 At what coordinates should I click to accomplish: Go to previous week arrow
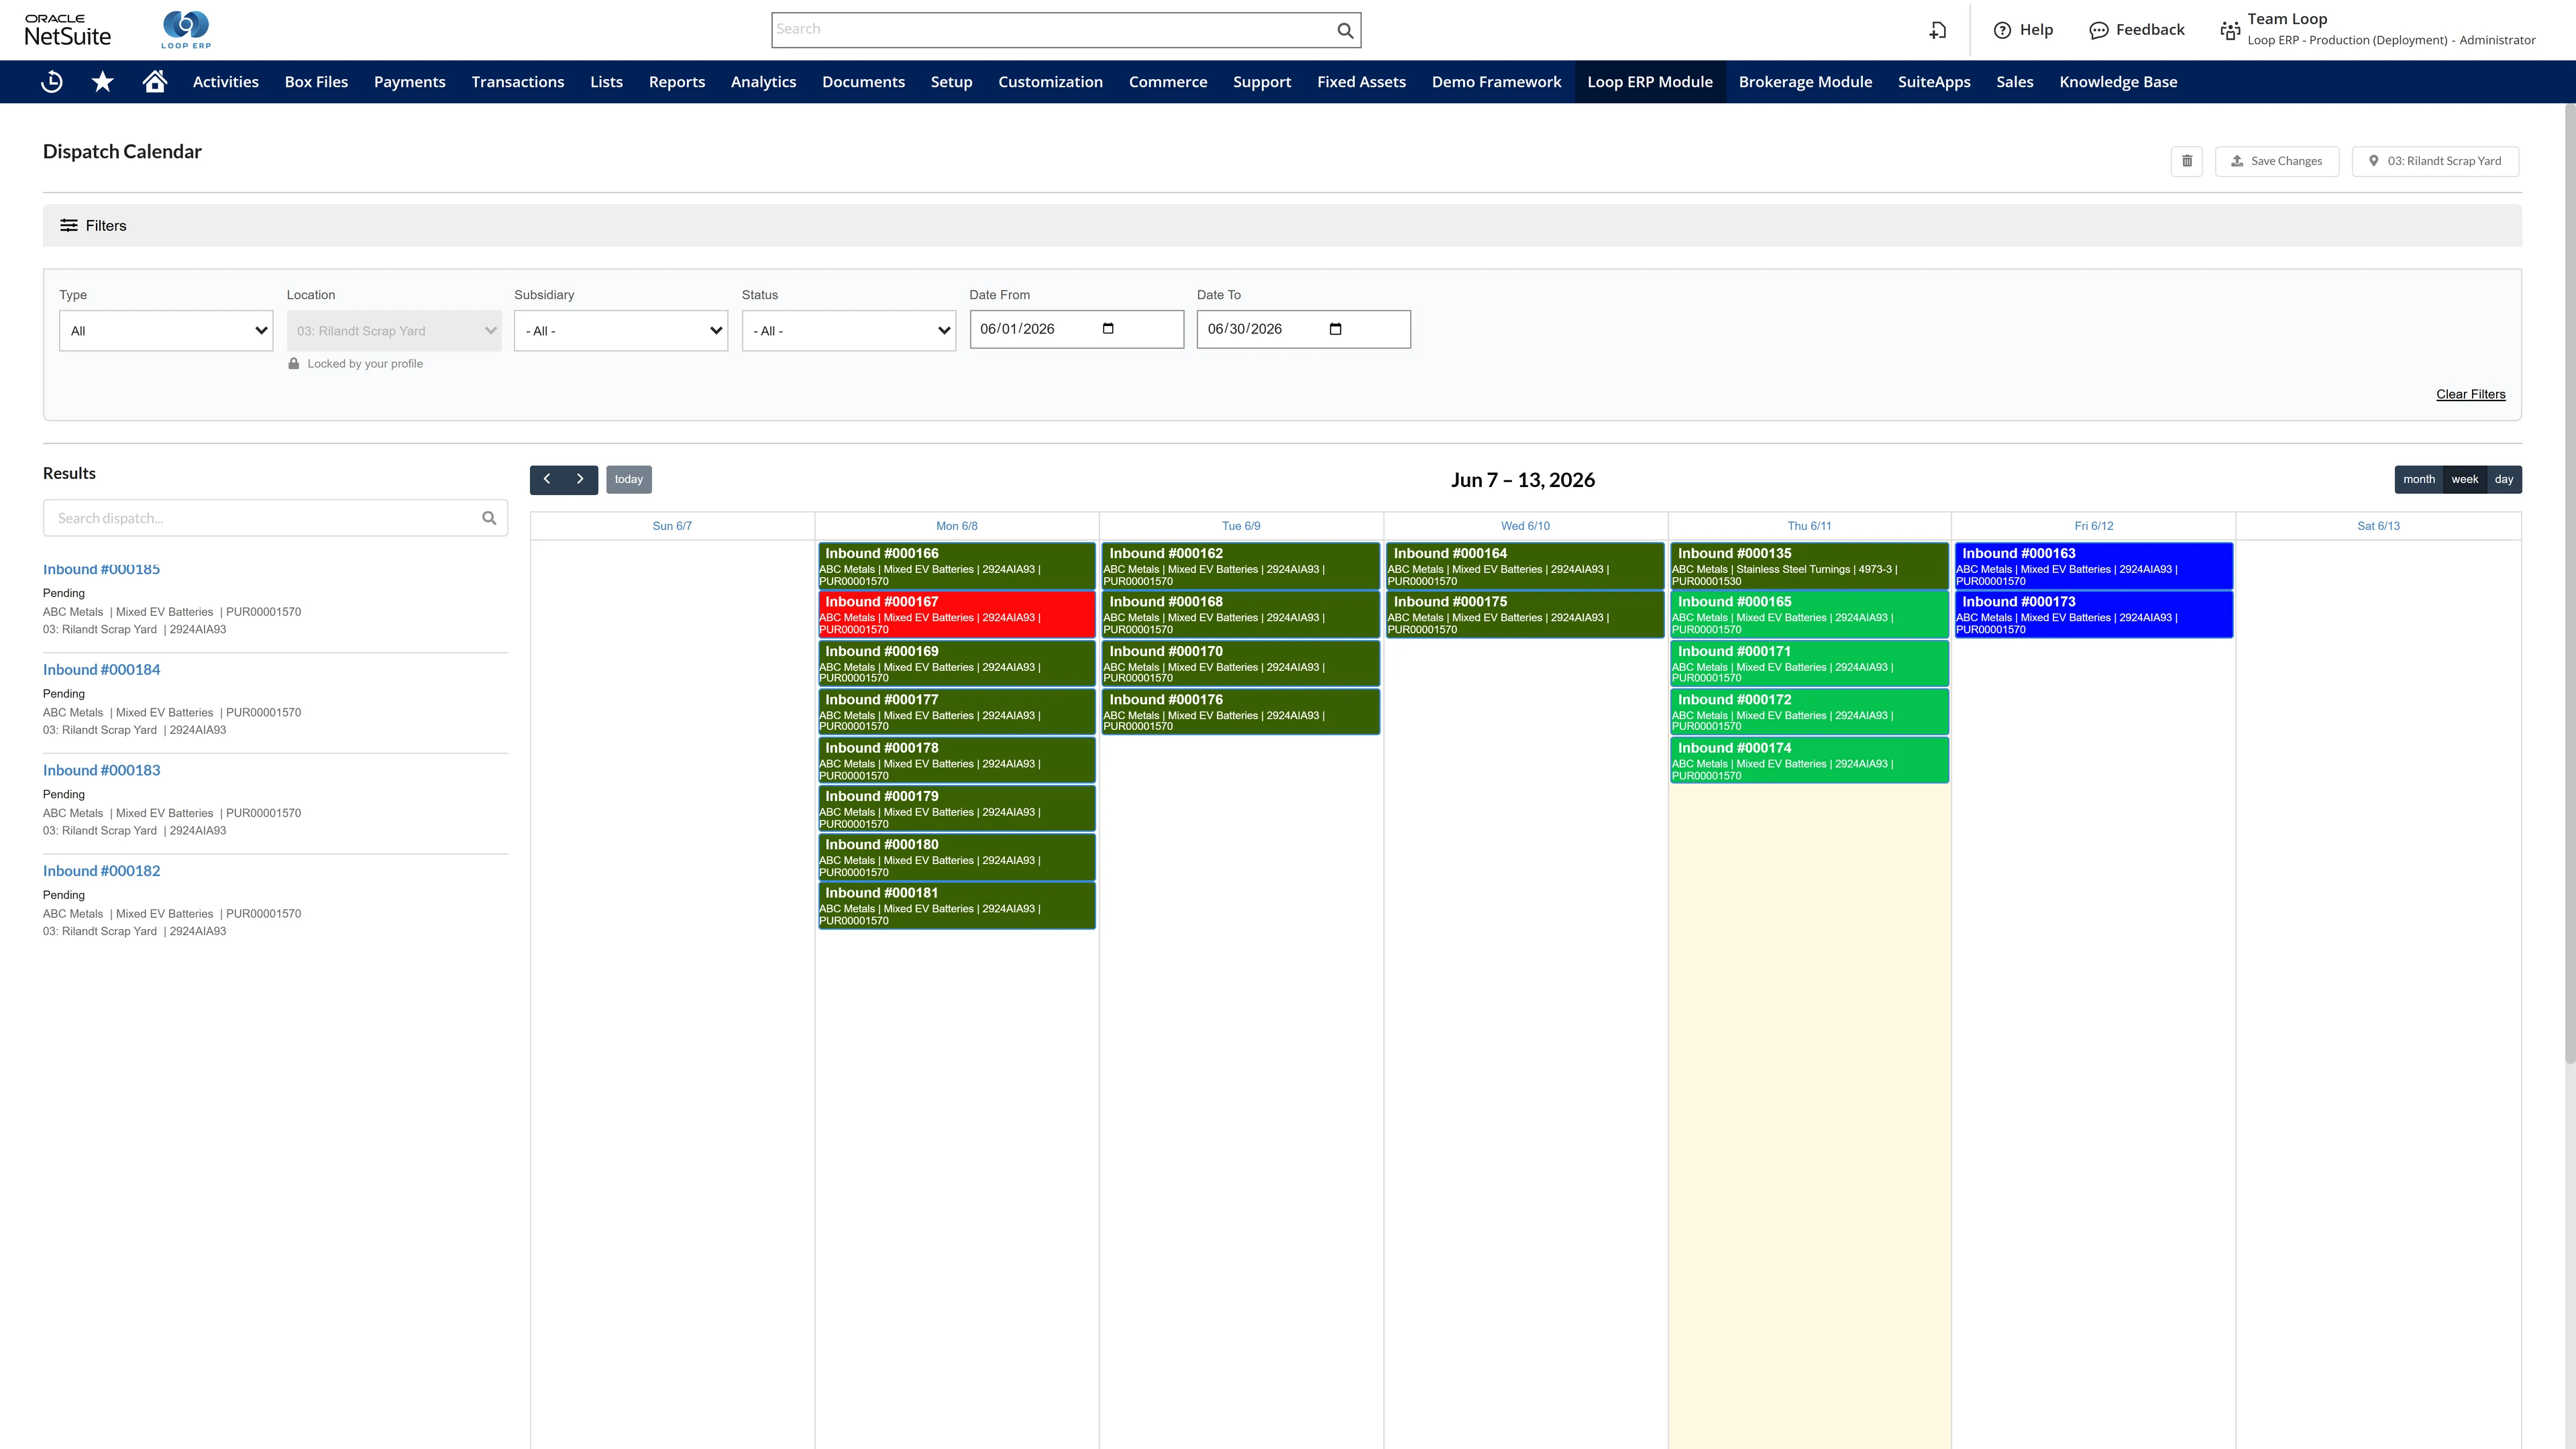547,479
